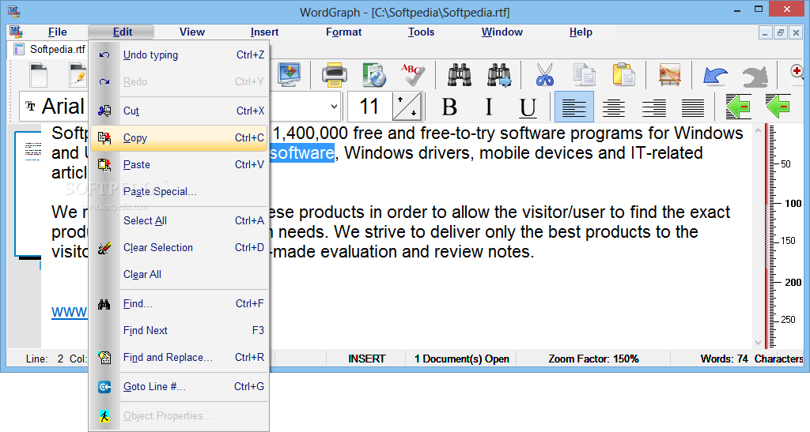
Task: Choose Find and Replace... menu entry
Action: coord(179,357)
